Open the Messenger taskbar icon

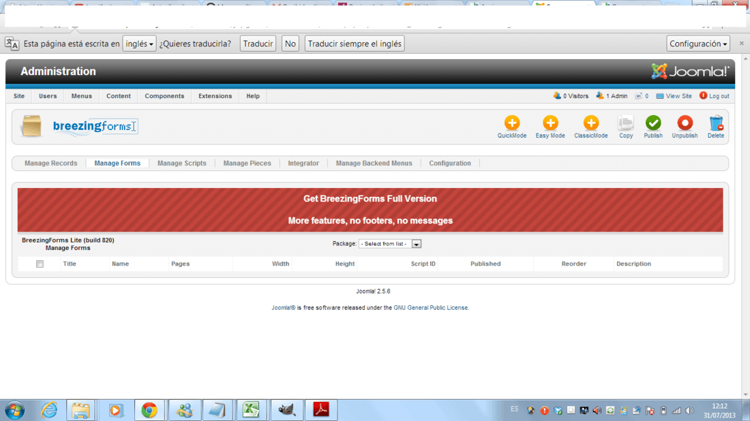[x=184, y=410]
